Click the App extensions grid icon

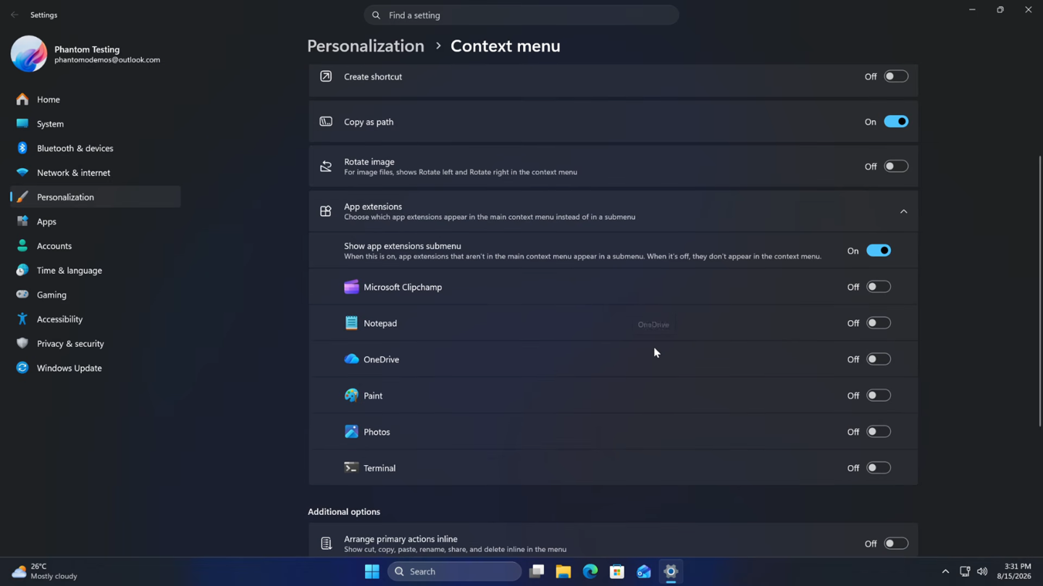point(326,212)
